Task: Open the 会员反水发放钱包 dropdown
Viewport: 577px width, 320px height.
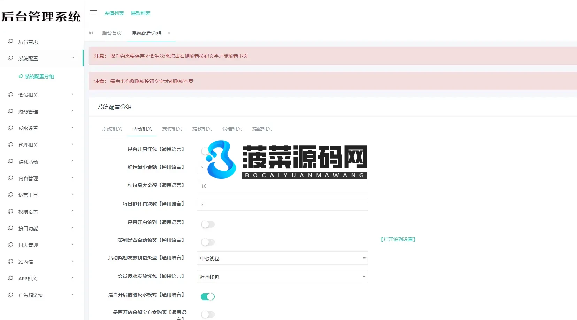Action: click(282, 277)
